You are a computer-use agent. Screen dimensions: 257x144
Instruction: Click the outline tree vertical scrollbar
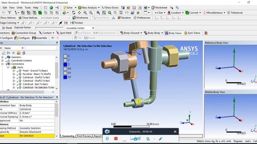[x=57, y=73]
